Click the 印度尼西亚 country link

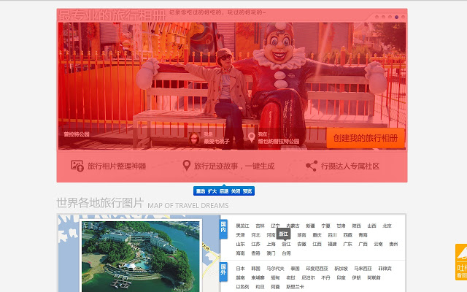tap(317, 269)
